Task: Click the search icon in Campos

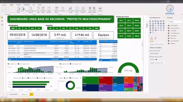Action: click(168, 22)
